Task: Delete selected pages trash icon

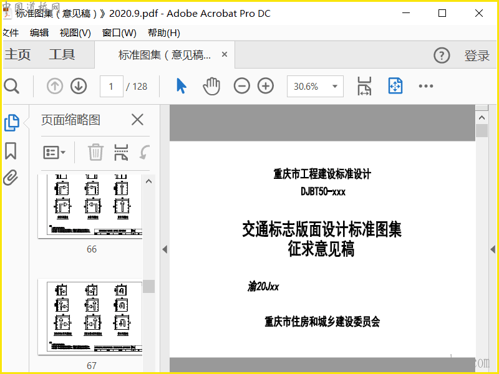Action: click(x=95, y=152)
